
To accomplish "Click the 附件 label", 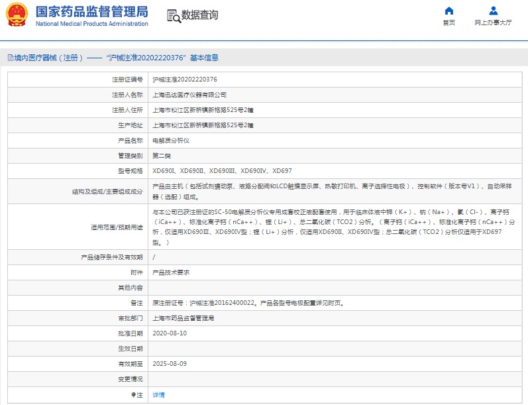I will [136, 272].
